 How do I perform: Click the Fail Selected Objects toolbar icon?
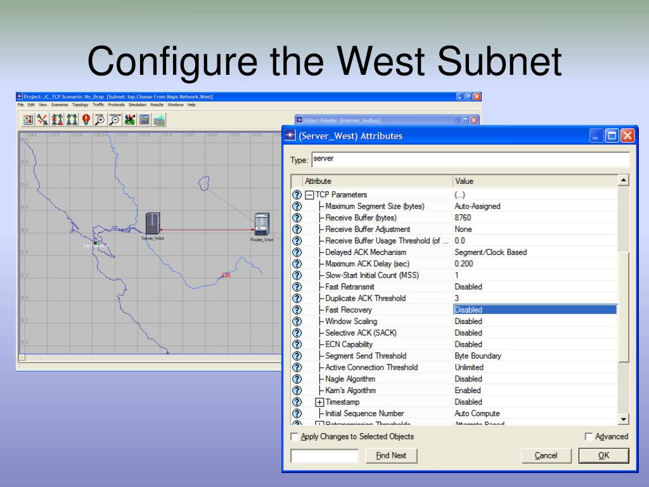pyautogui.click(x=57, y=120)
